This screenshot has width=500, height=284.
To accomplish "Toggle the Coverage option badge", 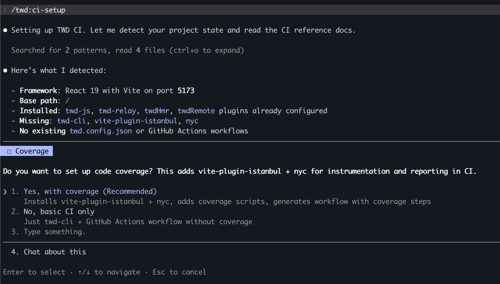I will pos(27,151).
